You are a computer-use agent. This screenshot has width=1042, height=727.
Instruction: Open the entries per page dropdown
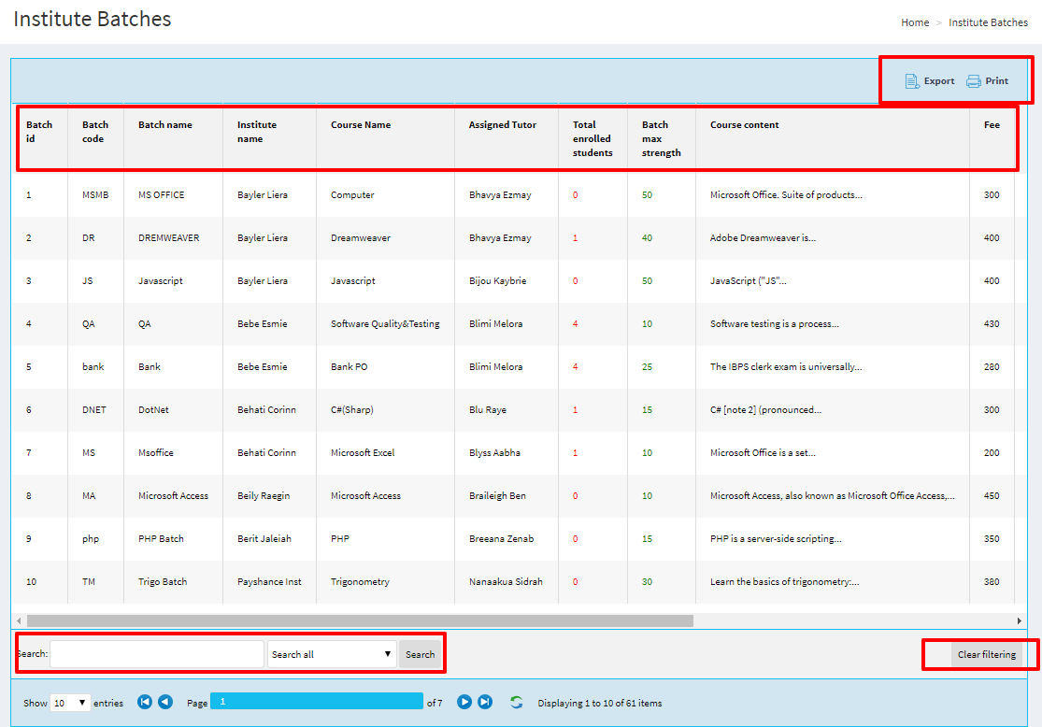coord(70,703)
